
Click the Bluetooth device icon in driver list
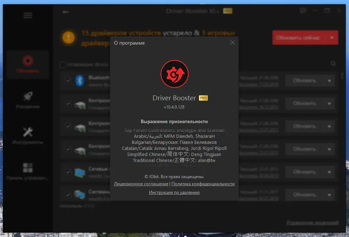pyautogui.click(x=79, y=81)
